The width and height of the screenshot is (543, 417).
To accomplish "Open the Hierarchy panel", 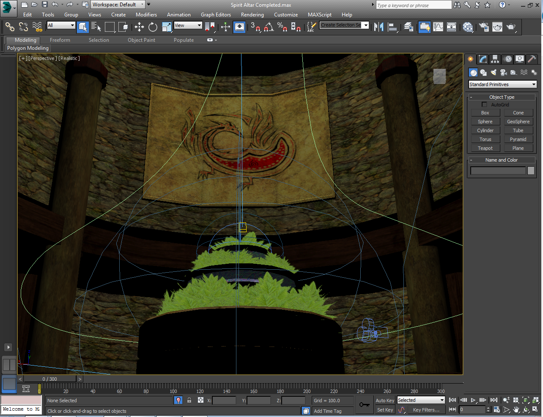I will click(x=494, y=59).
